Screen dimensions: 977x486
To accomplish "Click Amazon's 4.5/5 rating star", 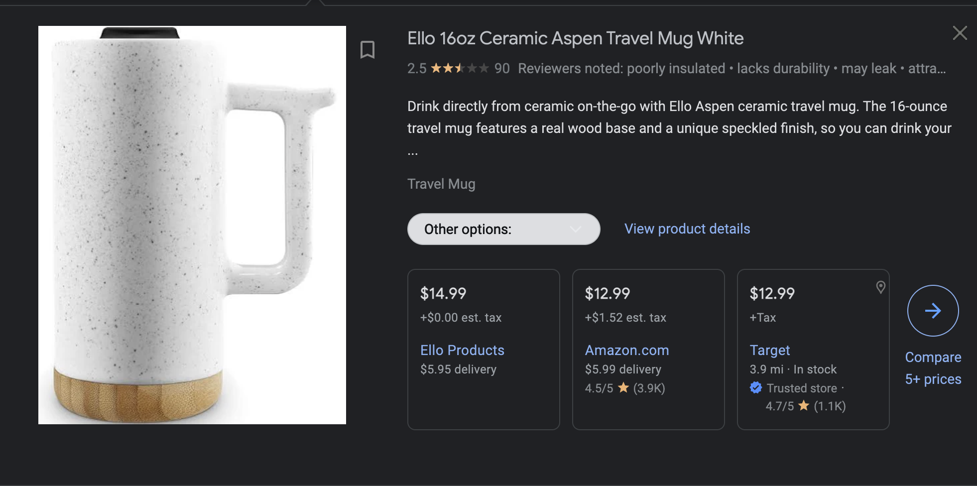I will 623,388.
